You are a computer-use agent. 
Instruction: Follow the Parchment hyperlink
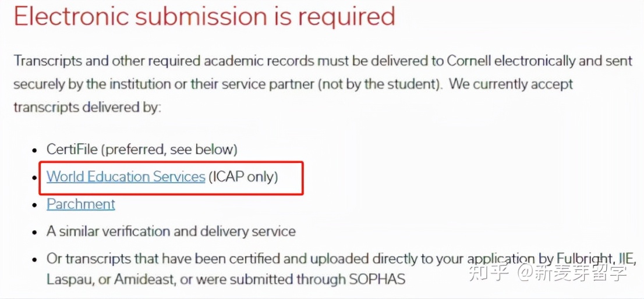81,204
